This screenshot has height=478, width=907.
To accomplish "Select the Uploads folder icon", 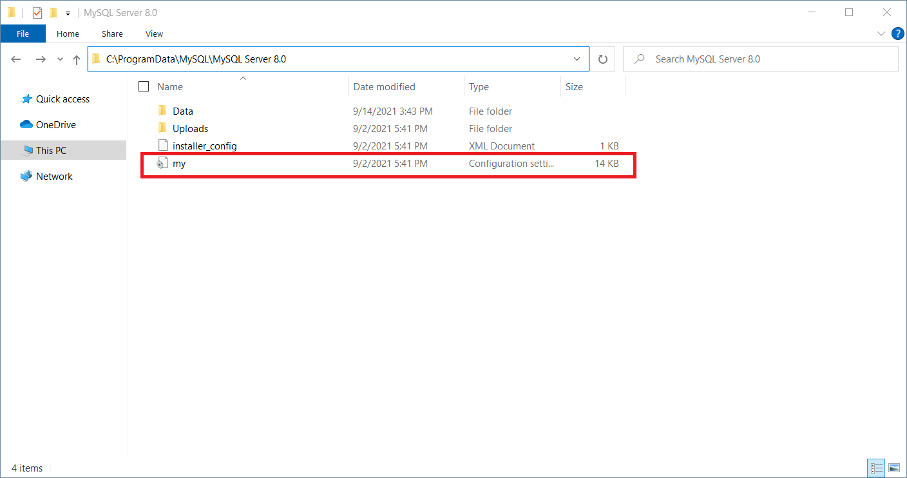I will tap(162, 128).
